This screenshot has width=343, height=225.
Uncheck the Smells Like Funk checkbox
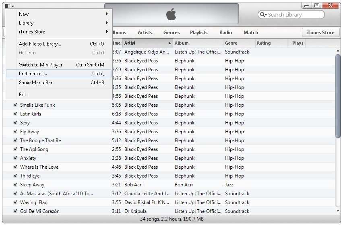(x=15, y=105)
